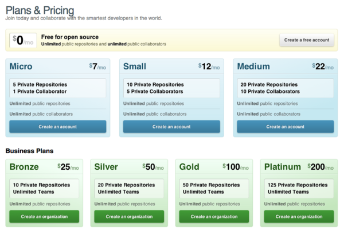Screen dimensions: 344x234
Task: Click Small plan's 10 Private Repositories box
Action: 171,88
